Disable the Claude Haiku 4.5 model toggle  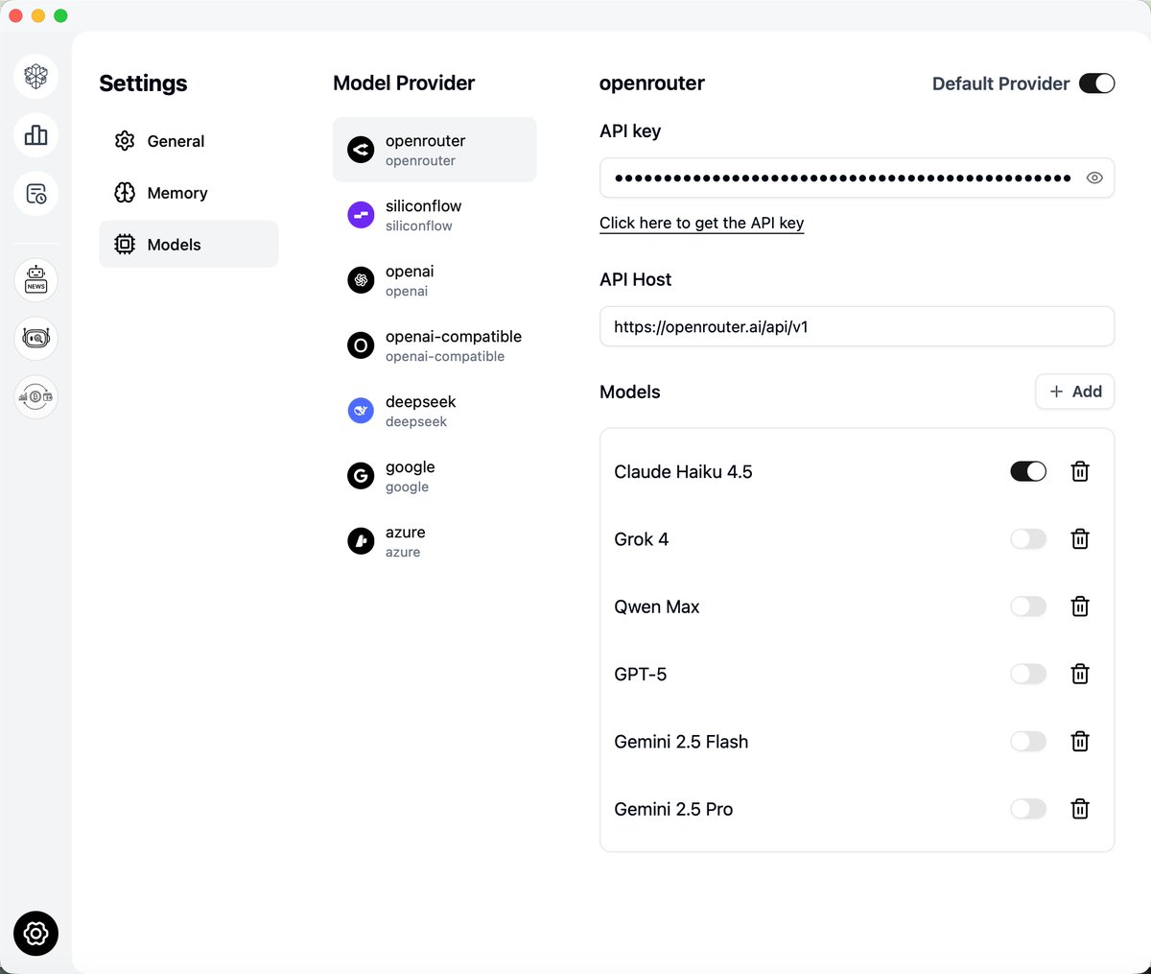pos(1028,471)
